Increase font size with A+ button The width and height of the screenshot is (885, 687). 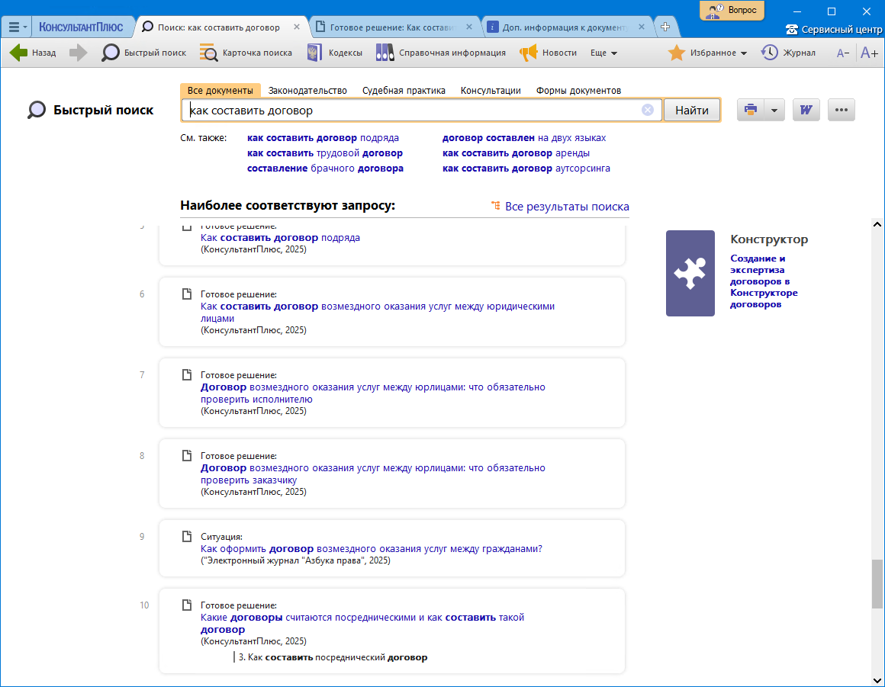(869, 53)
